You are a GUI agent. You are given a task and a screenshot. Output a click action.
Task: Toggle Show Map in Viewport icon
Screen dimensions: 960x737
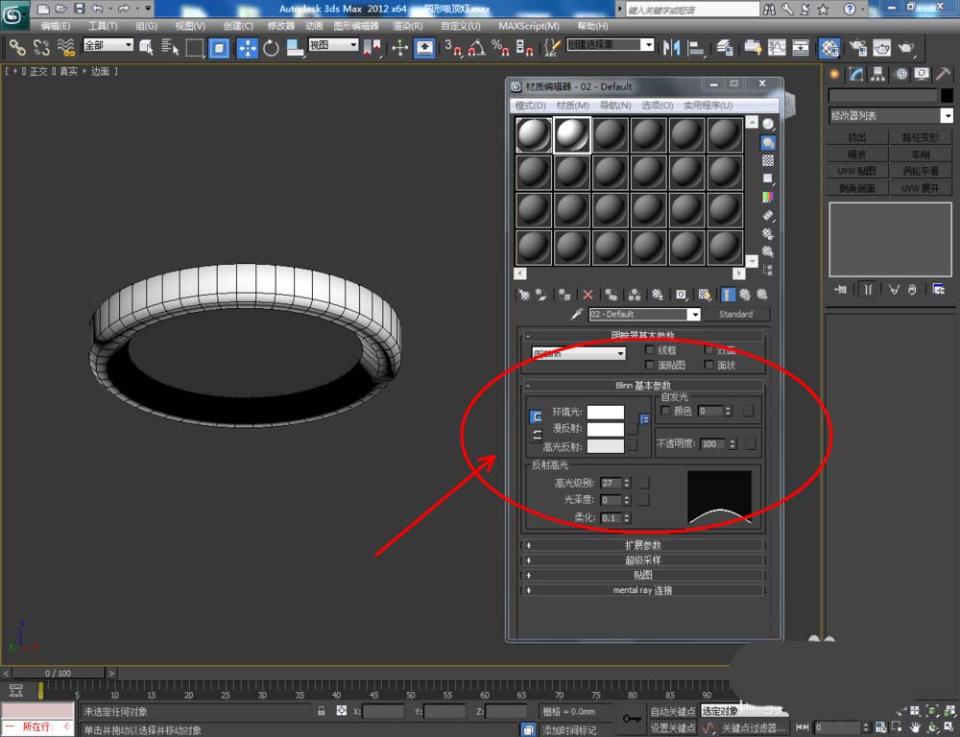point(705,295)
